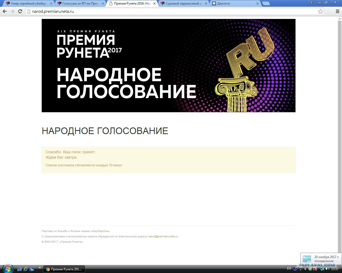Click the Show Desktop quick launch icon

(20, 269)
